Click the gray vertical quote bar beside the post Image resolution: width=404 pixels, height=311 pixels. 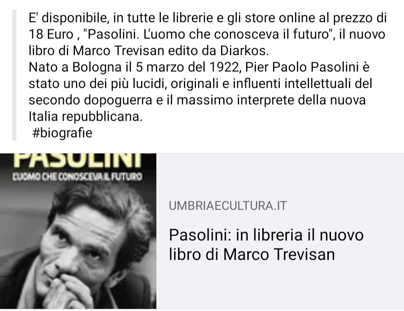[15, 75]
